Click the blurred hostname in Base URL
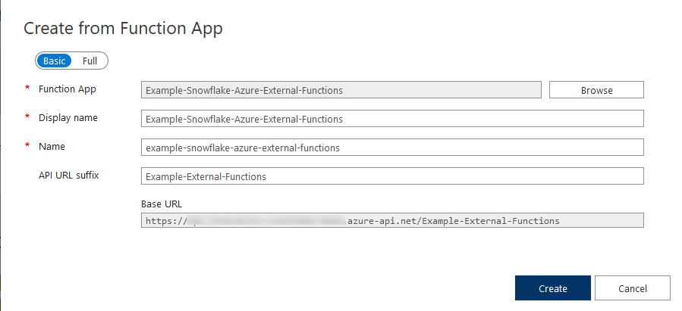The image size is (682, 311). pos(267,221)
